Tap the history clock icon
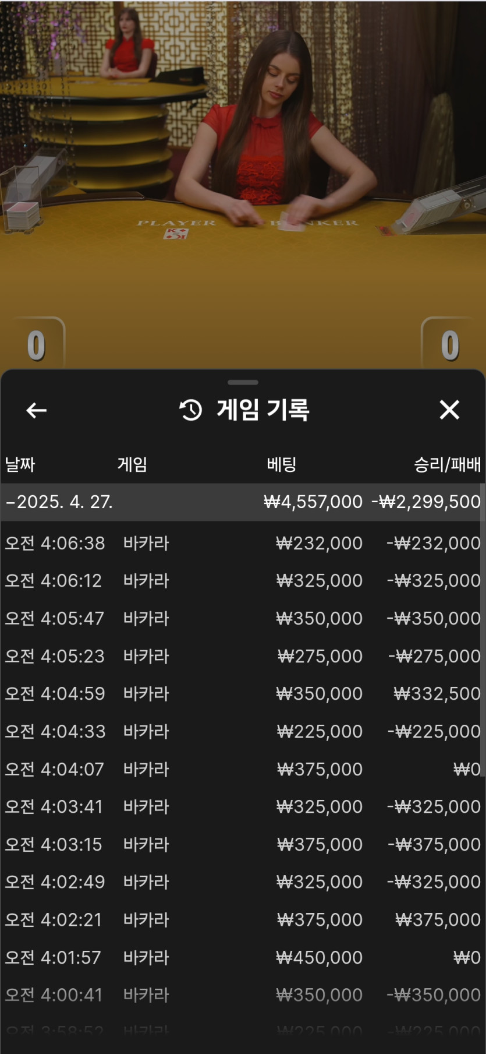The height and width of the screenshot is (1054, 486). point(191,410)
